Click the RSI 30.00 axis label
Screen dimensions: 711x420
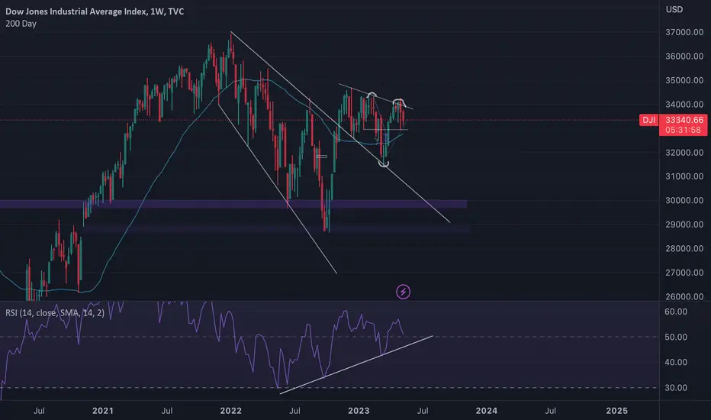[x=676, y=388]
